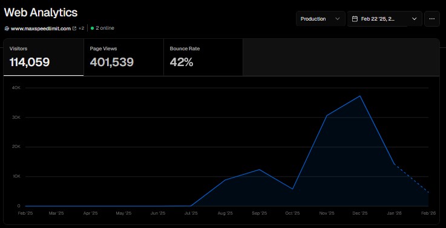Click the Mar '25 x-axis label

[x=56, y=213]
